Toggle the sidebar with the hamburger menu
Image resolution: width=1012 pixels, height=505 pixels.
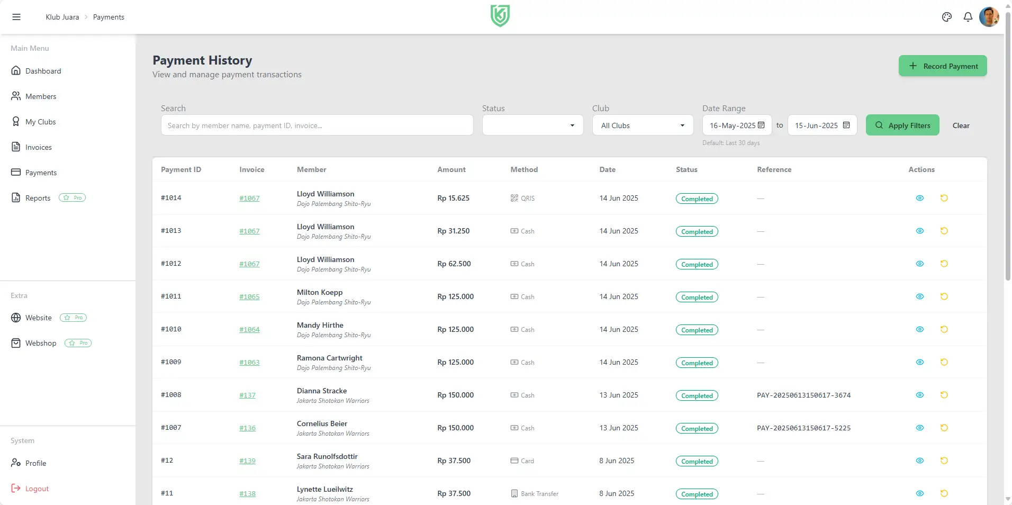[x=16, y=16]
